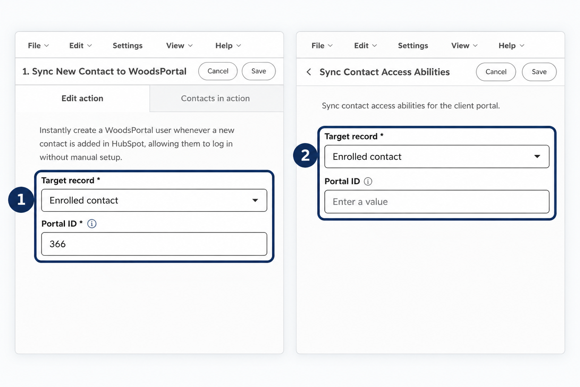Go back from Sync Contact Access Abilities

tap(309, 72)
